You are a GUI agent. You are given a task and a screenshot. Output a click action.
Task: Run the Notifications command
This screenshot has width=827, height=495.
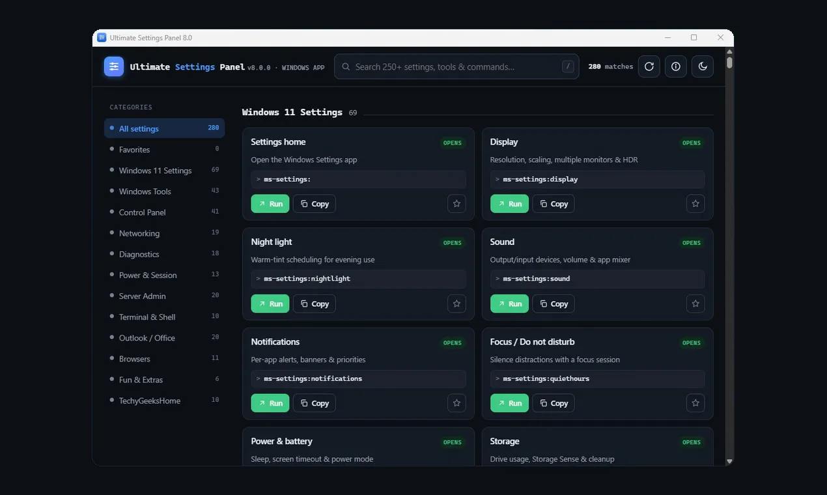point(270,403)
